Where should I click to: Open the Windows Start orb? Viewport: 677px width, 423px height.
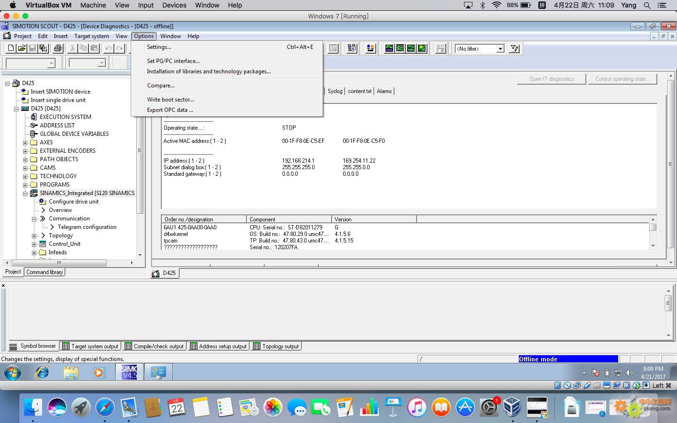tap(13, 373)
